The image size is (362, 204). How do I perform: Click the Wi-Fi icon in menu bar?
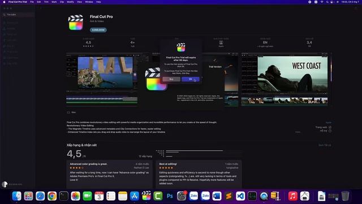[322, 2]
